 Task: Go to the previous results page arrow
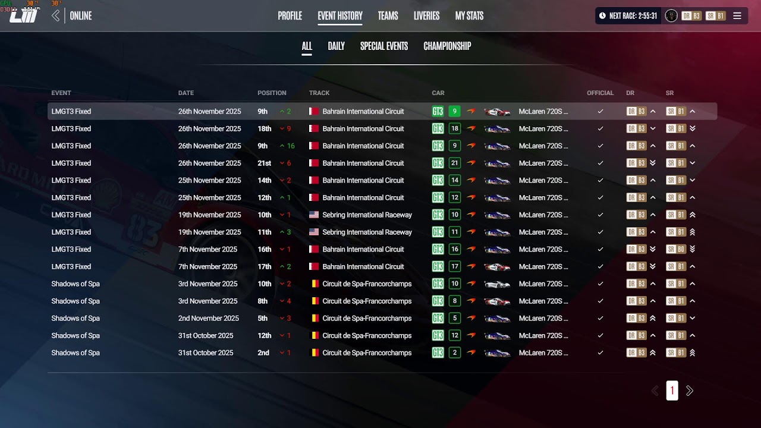655,391
